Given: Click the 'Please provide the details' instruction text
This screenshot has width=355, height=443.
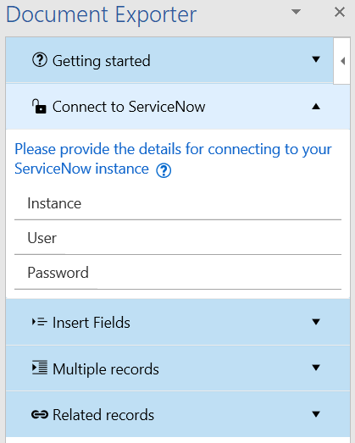Looking at the screenshot, I should pos(173,158).
